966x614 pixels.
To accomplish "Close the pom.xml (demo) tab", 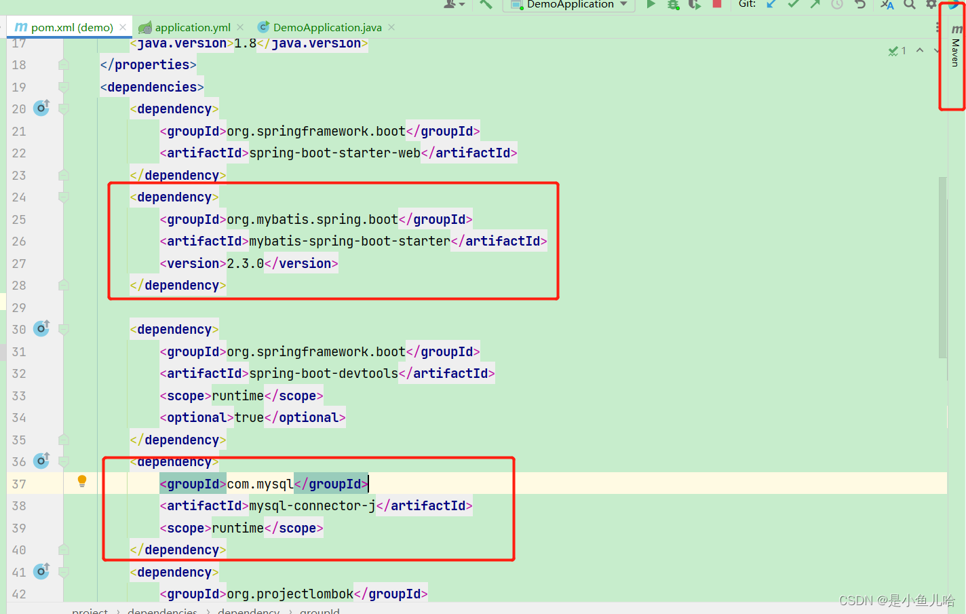I will [123, 27].
